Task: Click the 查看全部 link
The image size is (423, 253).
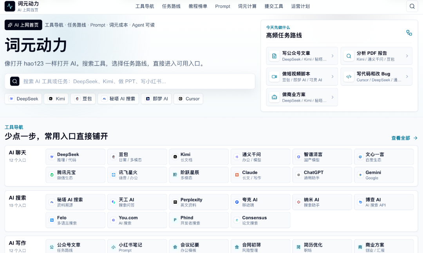Action: [404, 138]
